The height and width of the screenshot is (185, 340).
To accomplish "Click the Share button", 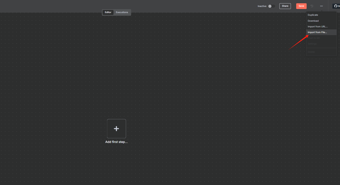I will click(x=285, y=6).
